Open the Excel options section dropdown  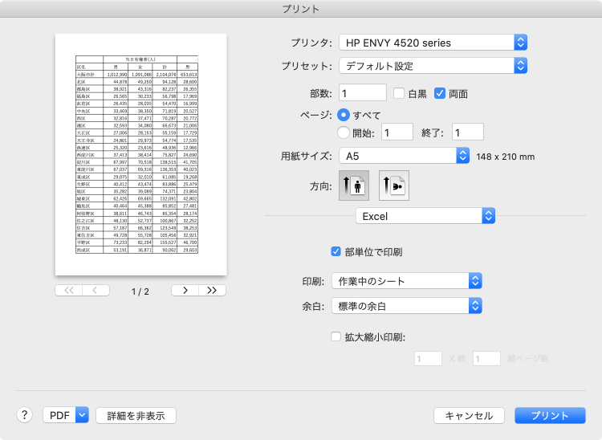[x=425, y=216]
